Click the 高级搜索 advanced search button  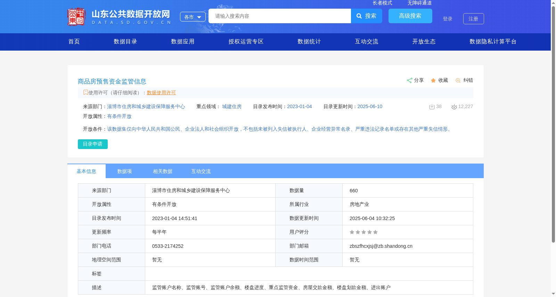click(410, 16)
